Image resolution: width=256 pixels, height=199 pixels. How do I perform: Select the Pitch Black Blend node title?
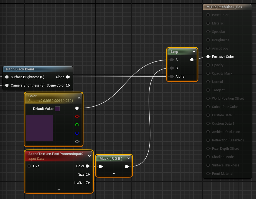point(20,69)
